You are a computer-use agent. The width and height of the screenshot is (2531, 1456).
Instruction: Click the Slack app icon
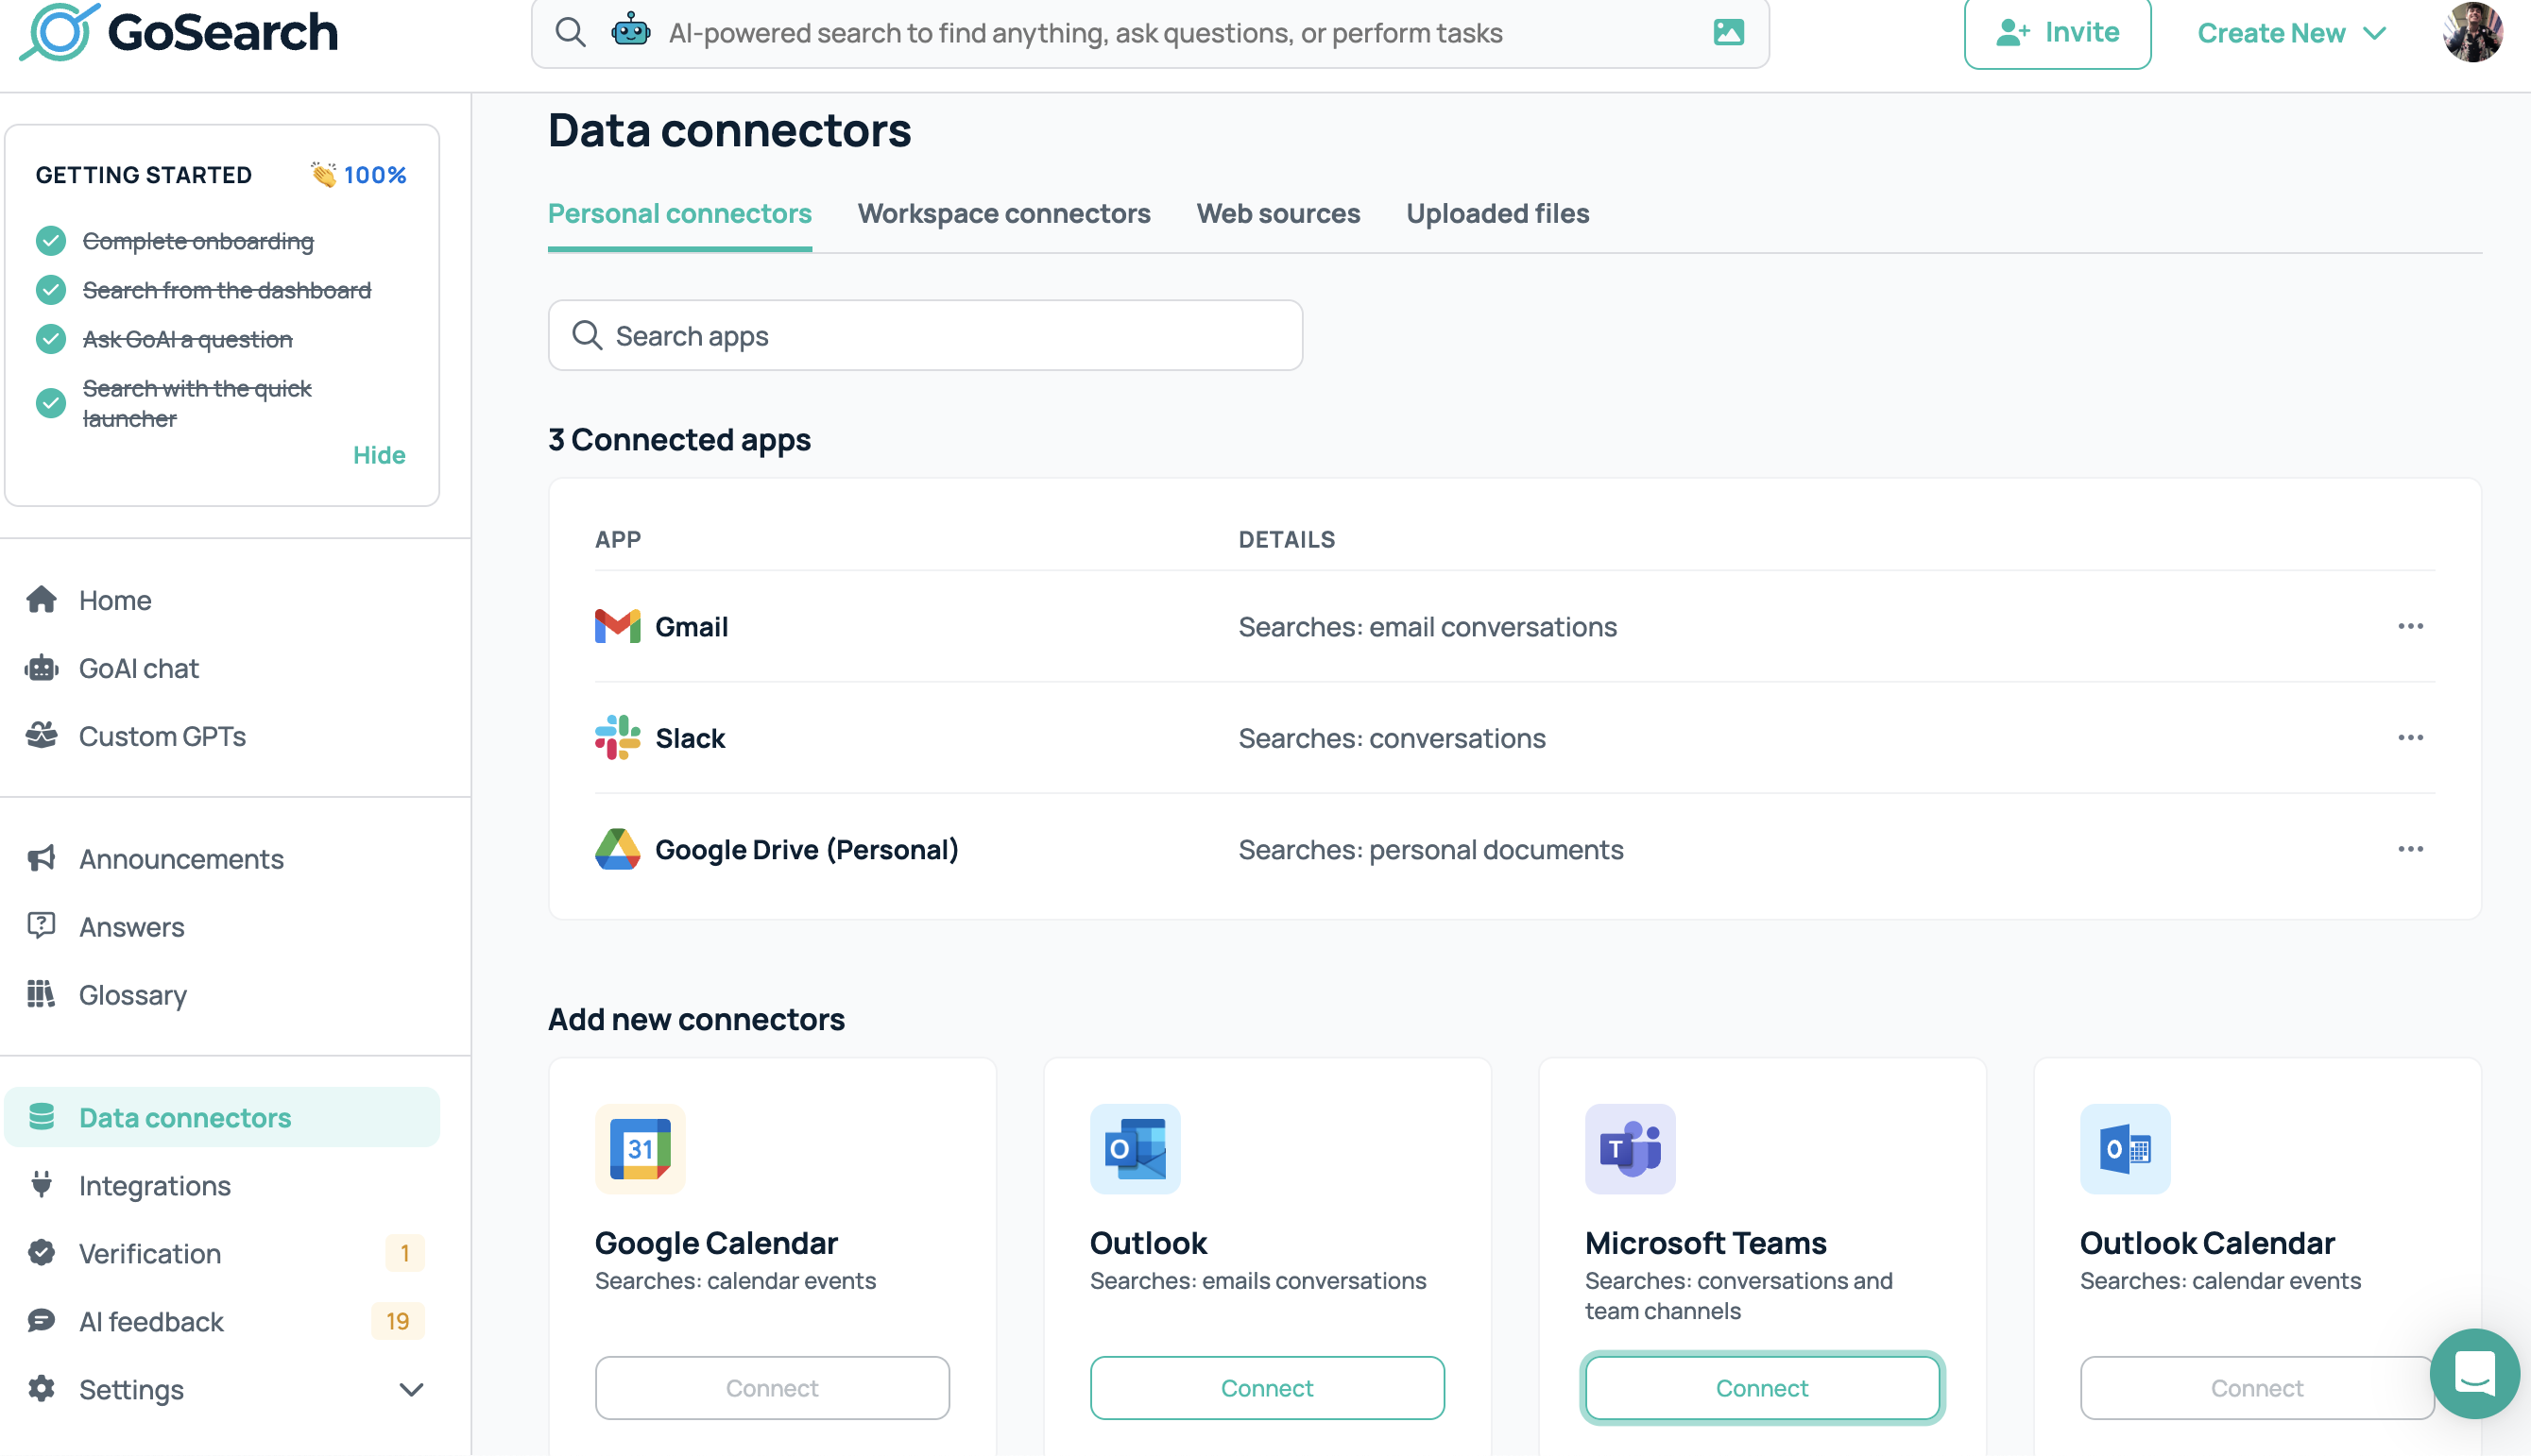point(619,738)
